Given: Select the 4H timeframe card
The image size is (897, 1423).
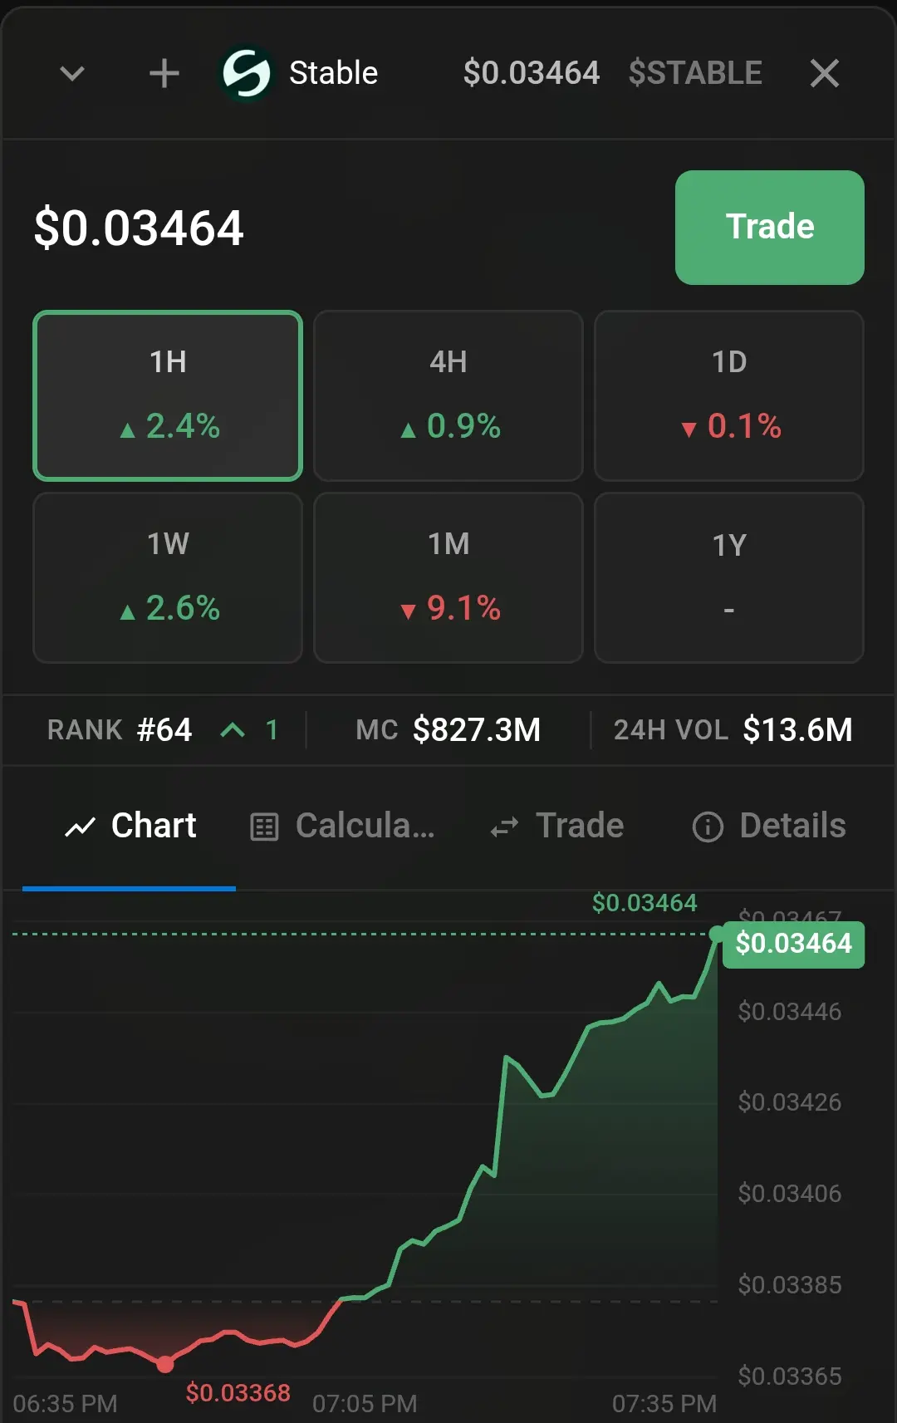Looking at the screenshot, I should [448, 395].
